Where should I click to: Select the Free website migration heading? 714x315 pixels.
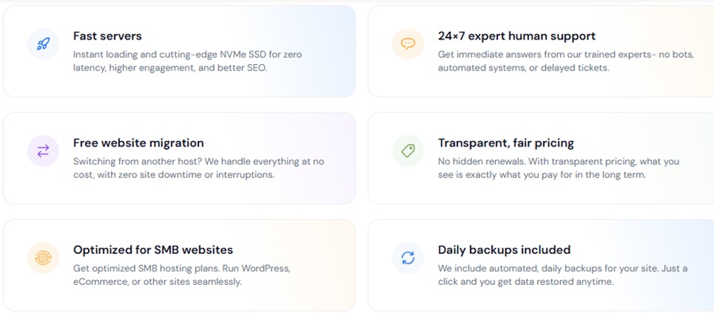[x=138, y=142]
